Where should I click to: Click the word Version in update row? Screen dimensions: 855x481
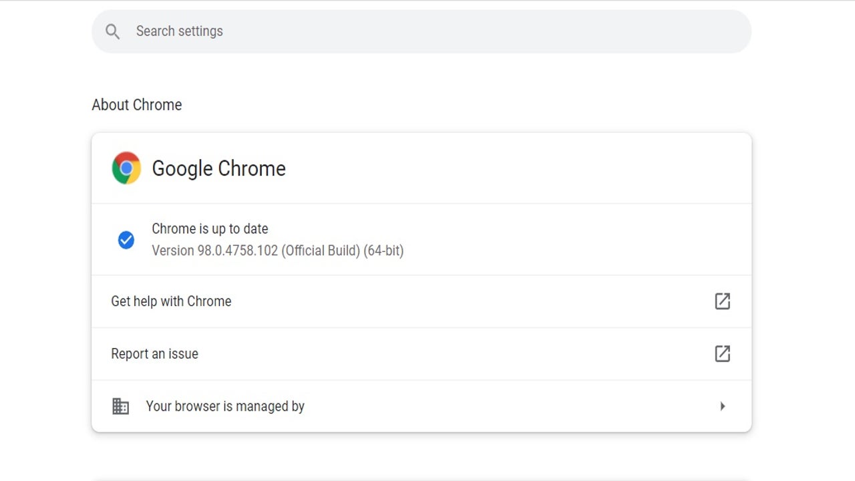(172, 251)
